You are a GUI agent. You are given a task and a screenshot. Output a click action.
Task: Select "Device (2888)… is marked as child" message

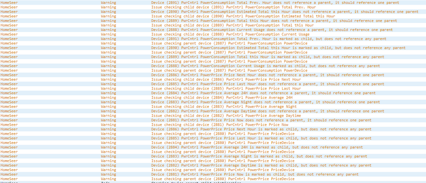coord(265,66)
